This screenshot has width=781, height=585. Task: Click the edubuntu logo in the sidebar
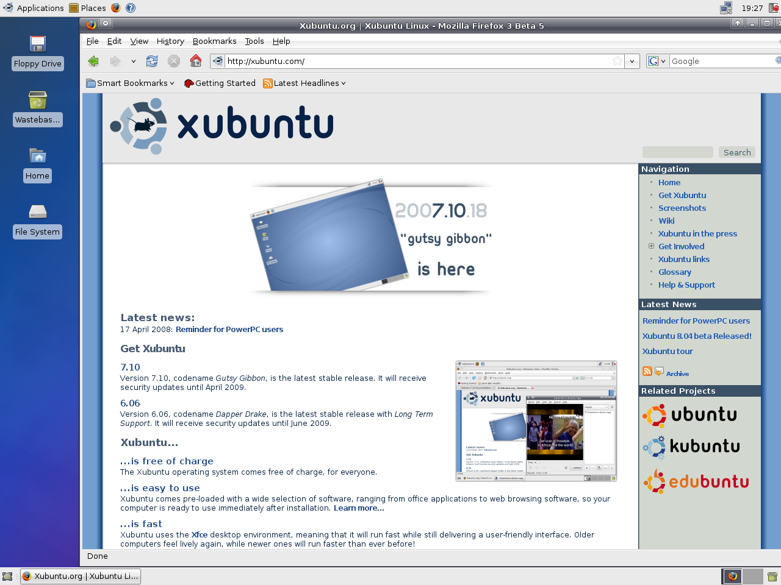pos(696,481)
